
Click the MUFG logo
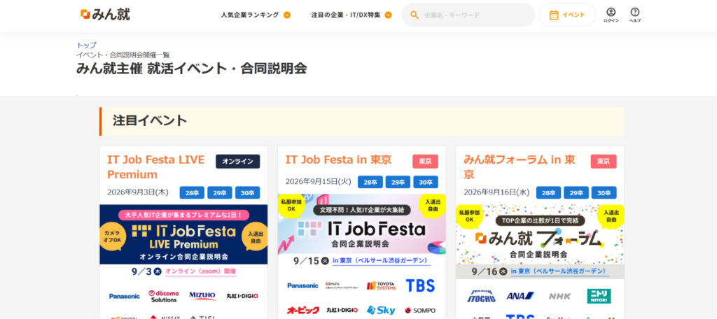tap(342, 285)
